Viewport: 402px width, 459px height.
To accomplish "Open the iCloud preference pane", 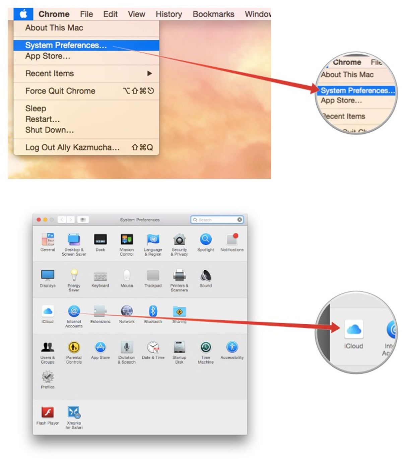I will [x=48, y=312].
